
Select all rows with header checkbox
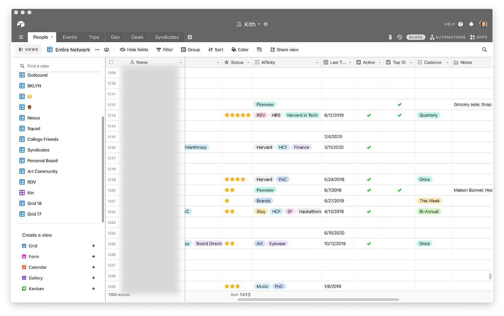coord(111,62)
